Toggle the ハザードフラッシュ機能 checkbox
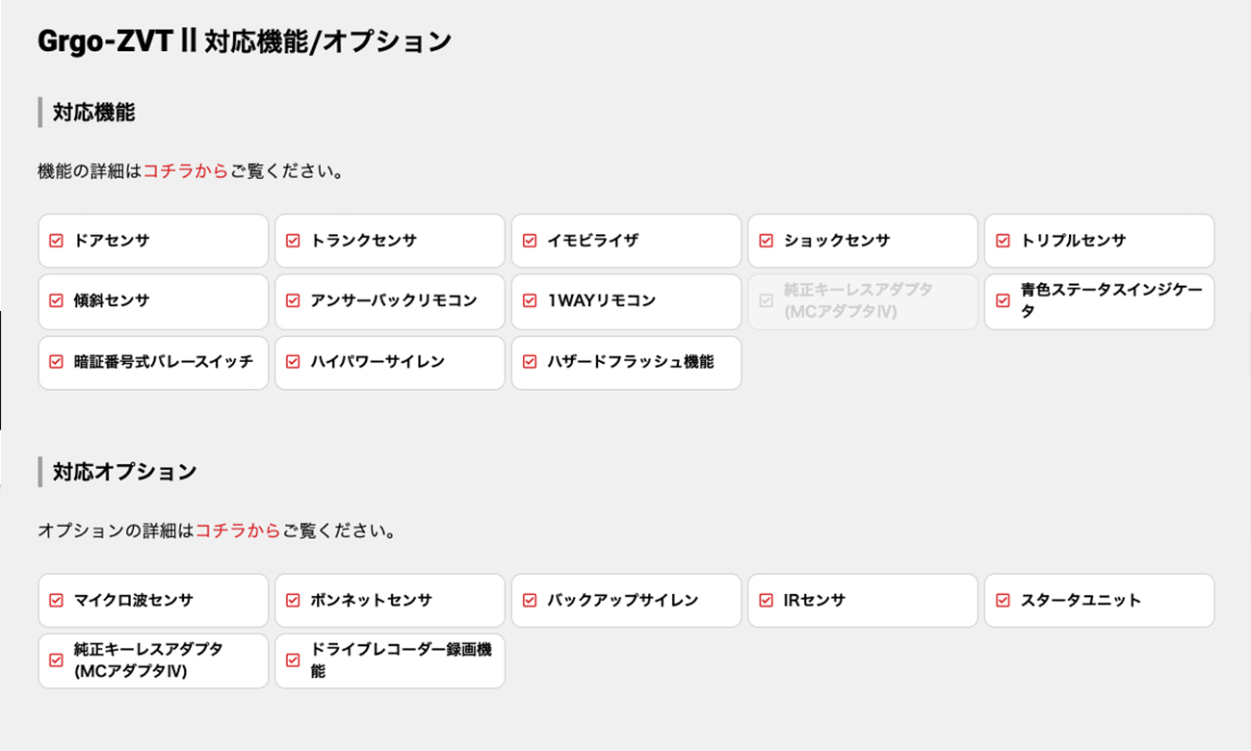This screenshot has width=1251, height=751. 530,362
